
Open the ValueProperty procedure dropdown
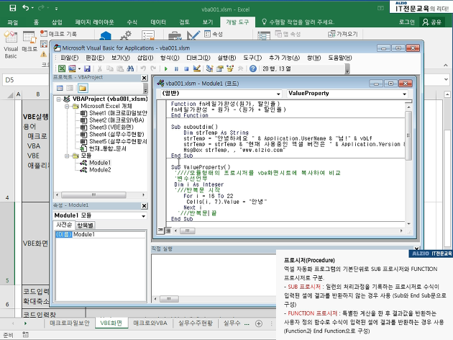[404, 94]
